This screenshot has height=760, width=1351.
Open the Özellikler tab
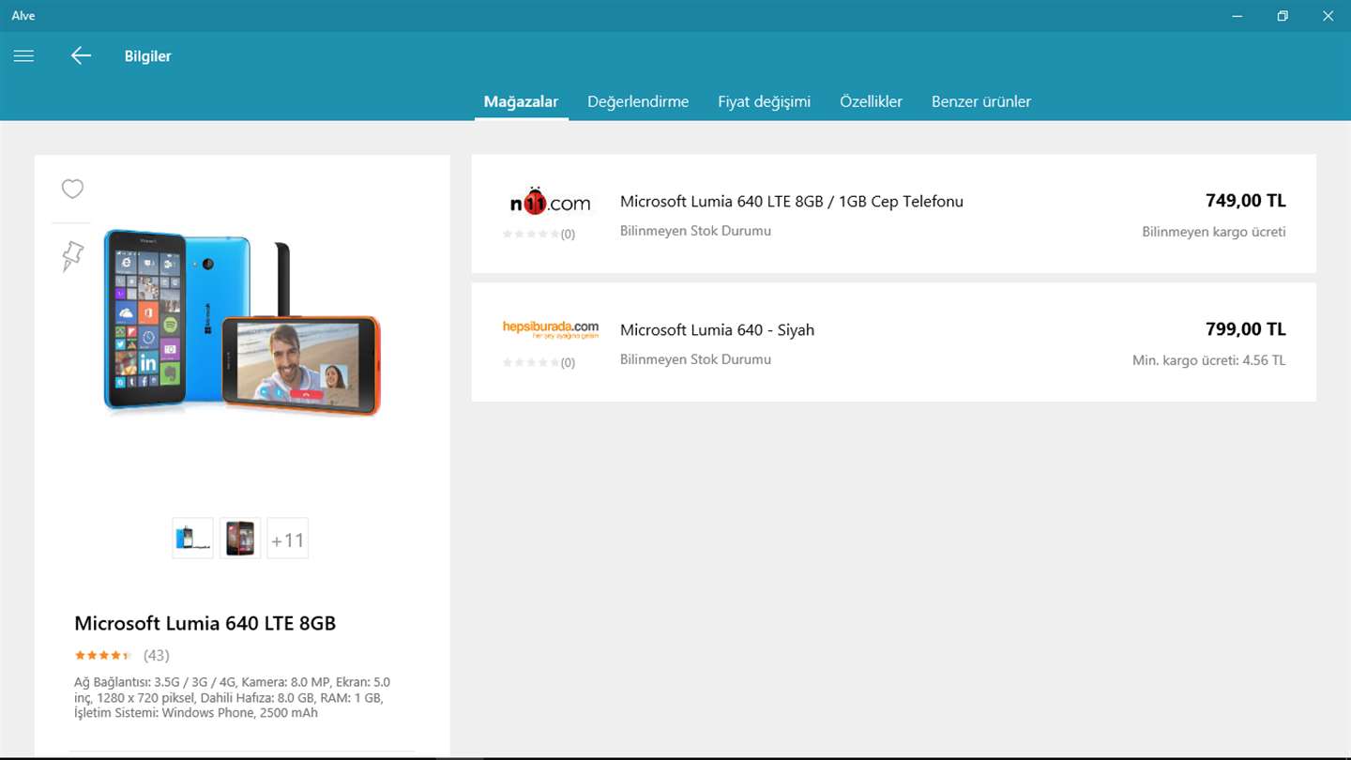pyautogui.click(x=871, y=101)
